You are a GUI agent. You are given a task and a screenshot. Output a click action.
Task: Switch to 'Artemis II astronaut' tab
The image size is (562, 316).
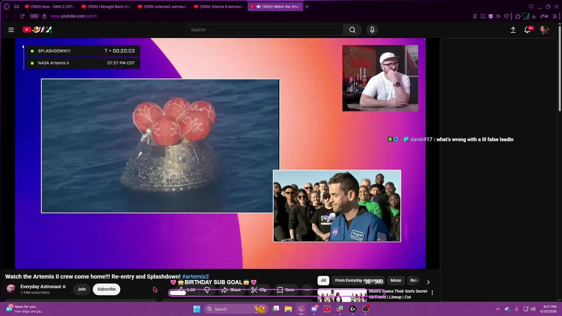point(218,7)
